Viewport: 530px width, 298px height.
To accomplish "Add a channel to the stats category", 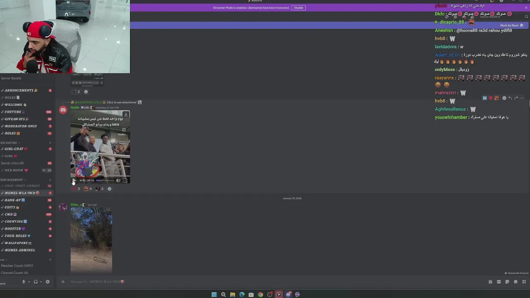I will pos(50,260).
